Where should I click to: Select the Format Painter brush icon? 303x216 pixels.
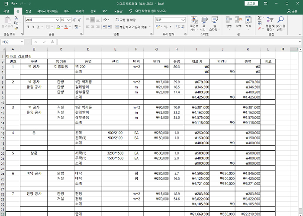coord(16,28)
